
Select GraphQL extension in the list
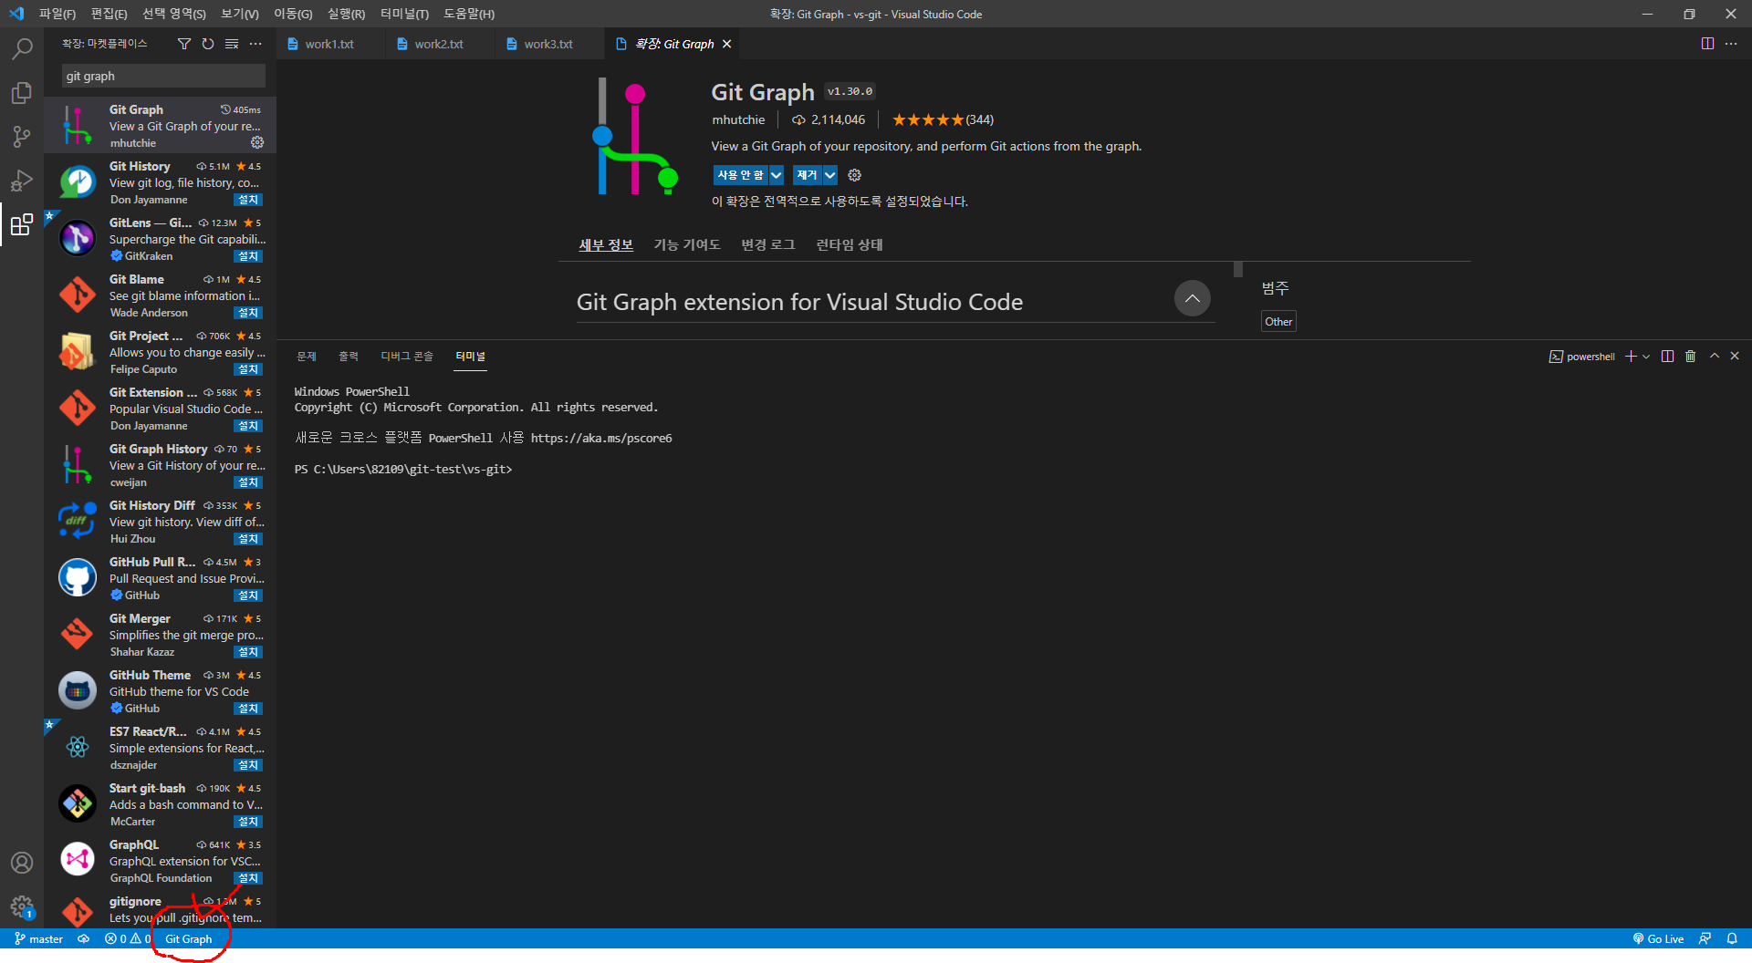160,861
